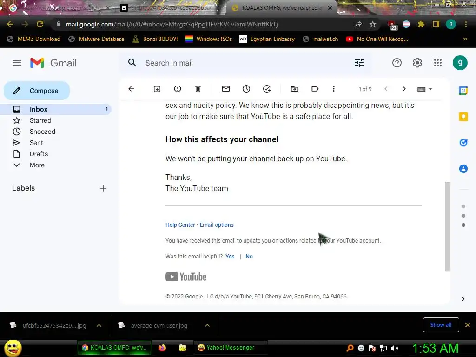Open the MEMZ Download bookmark
Screen dimensions: 476x357
[x=33, y=39]
